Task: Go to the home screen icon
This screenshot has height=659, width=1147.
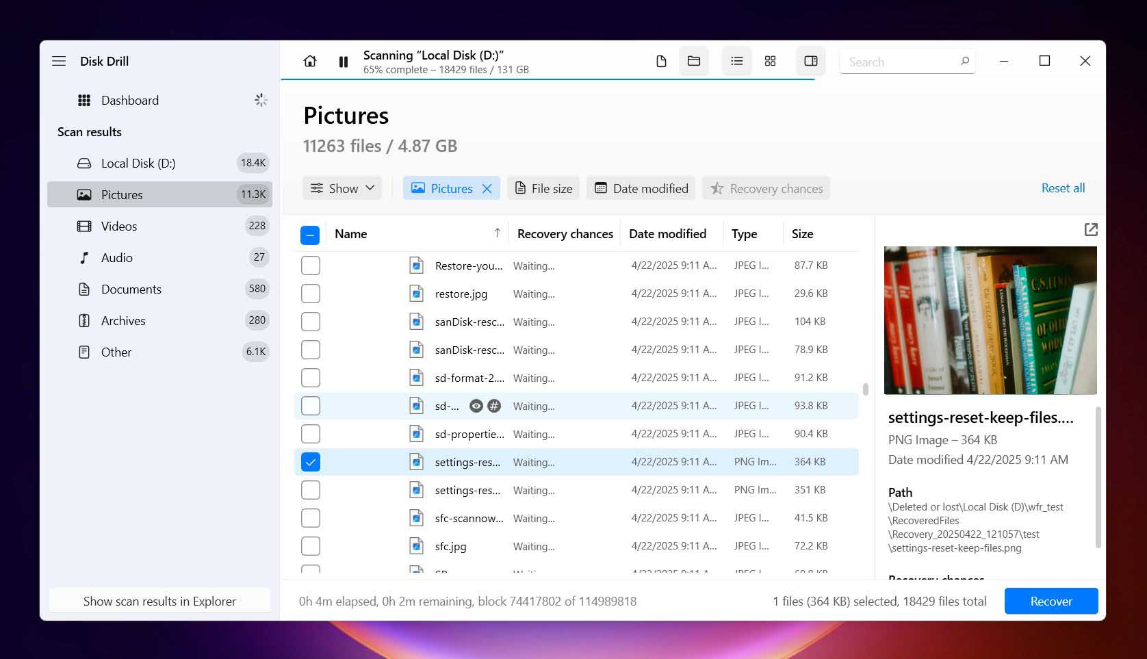Action: tap(310, 62)
